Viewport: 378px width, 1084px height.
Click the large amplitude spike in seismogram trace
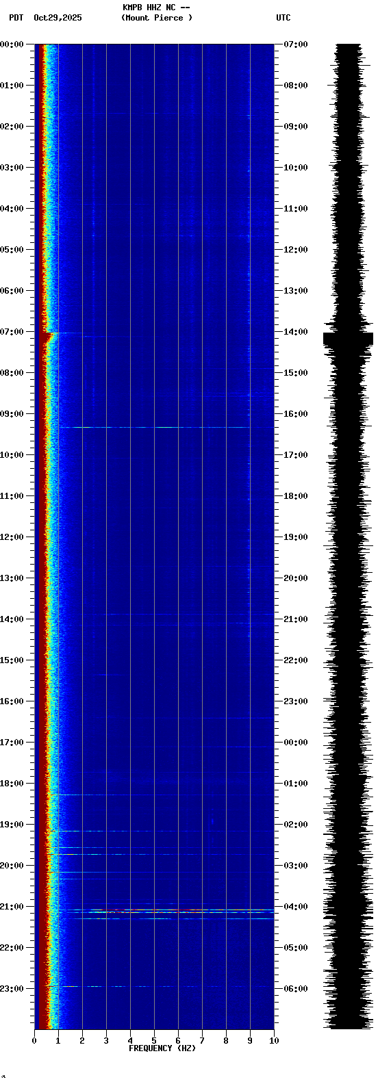pyautogui.click(x=348, y=339)
